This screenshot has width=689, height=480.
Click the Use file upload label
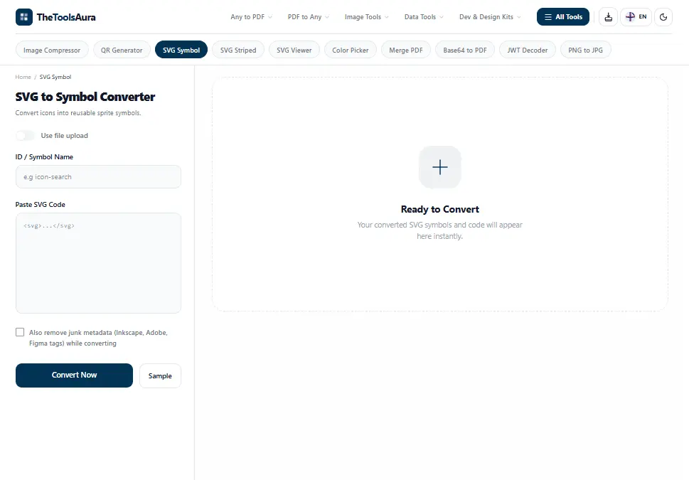(65, 135)
